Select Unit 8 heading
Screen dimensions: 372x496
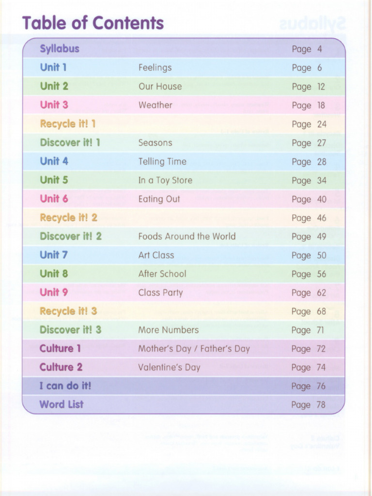54,274
